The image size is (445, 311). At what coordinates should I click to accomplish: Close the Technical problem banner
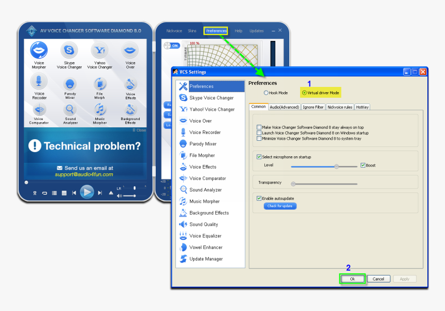point(139,130)
